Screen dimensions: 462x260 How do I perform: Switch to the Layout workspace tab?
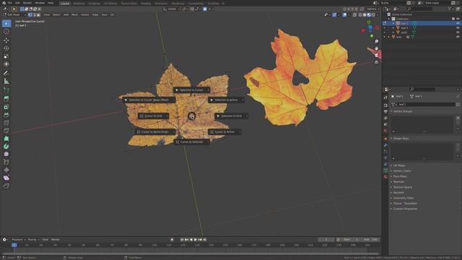pyautogui.click(x=64, y=3)
